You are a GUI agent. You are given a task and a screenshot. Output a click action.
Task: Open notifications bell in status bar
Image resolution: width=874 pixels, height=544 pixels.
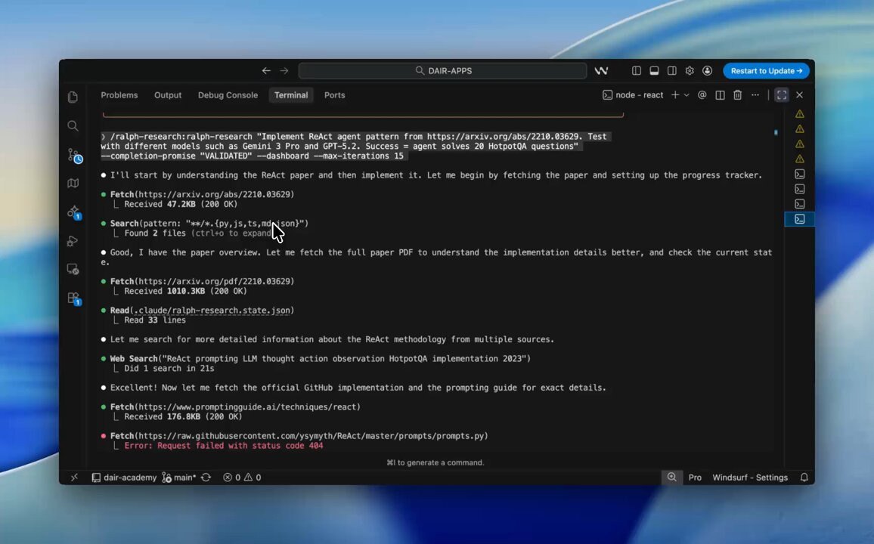[804, 478]
